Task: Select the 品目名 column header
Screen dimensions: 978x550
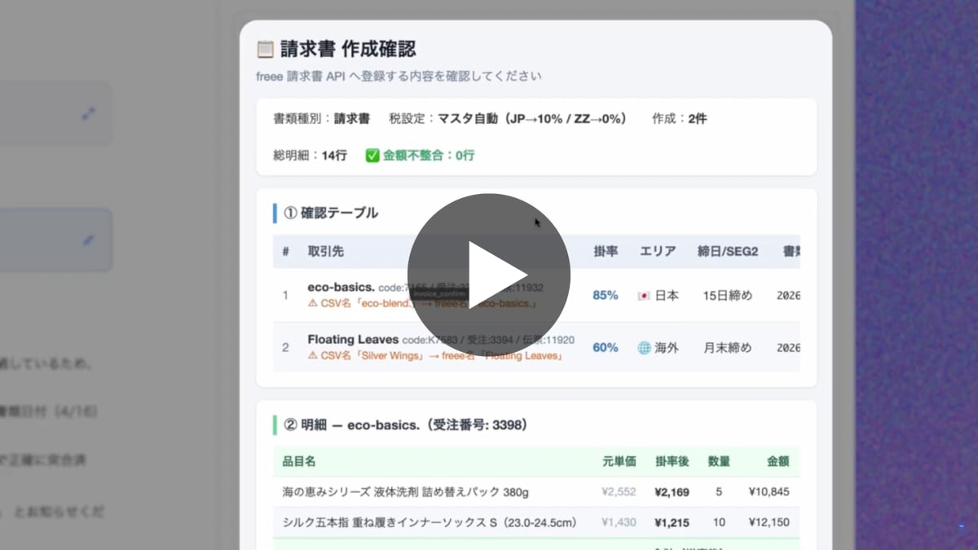Action: [299, 461]
